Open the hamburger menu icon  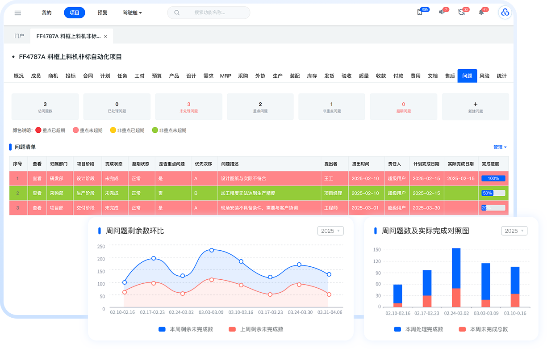(18, 13)
